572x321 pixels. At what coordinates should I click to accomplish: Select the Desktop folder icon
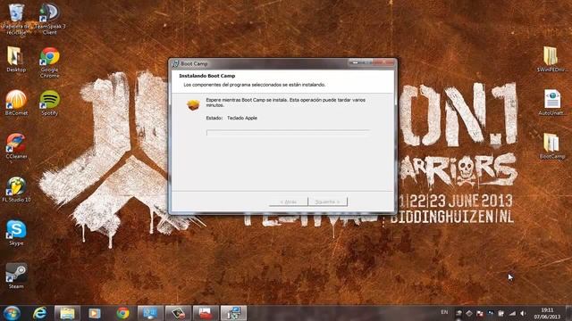[16, 60]
